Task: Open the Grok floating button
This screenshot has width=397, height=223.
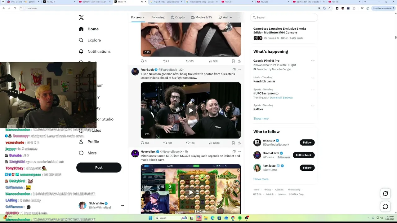Action: pyautogui.click(x=386, y=194)
